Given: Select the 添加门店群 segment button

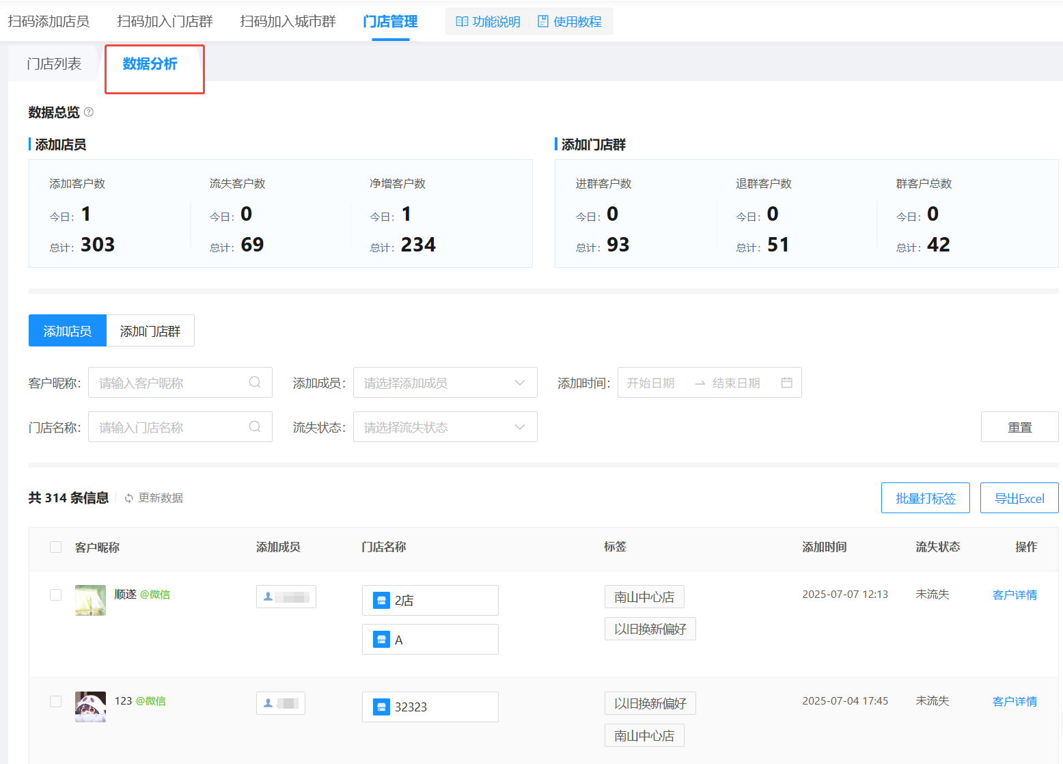Looking at the screenshot, I should (x=150, y=331).
